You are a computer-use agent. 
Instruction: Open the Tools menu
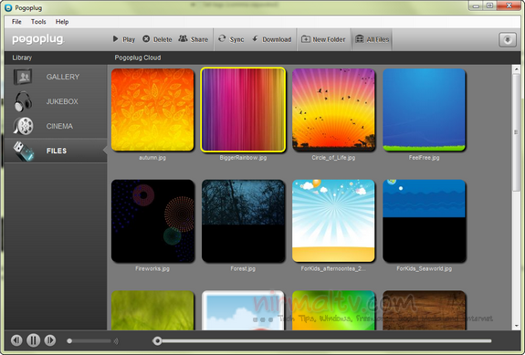[x=38, y=22]
